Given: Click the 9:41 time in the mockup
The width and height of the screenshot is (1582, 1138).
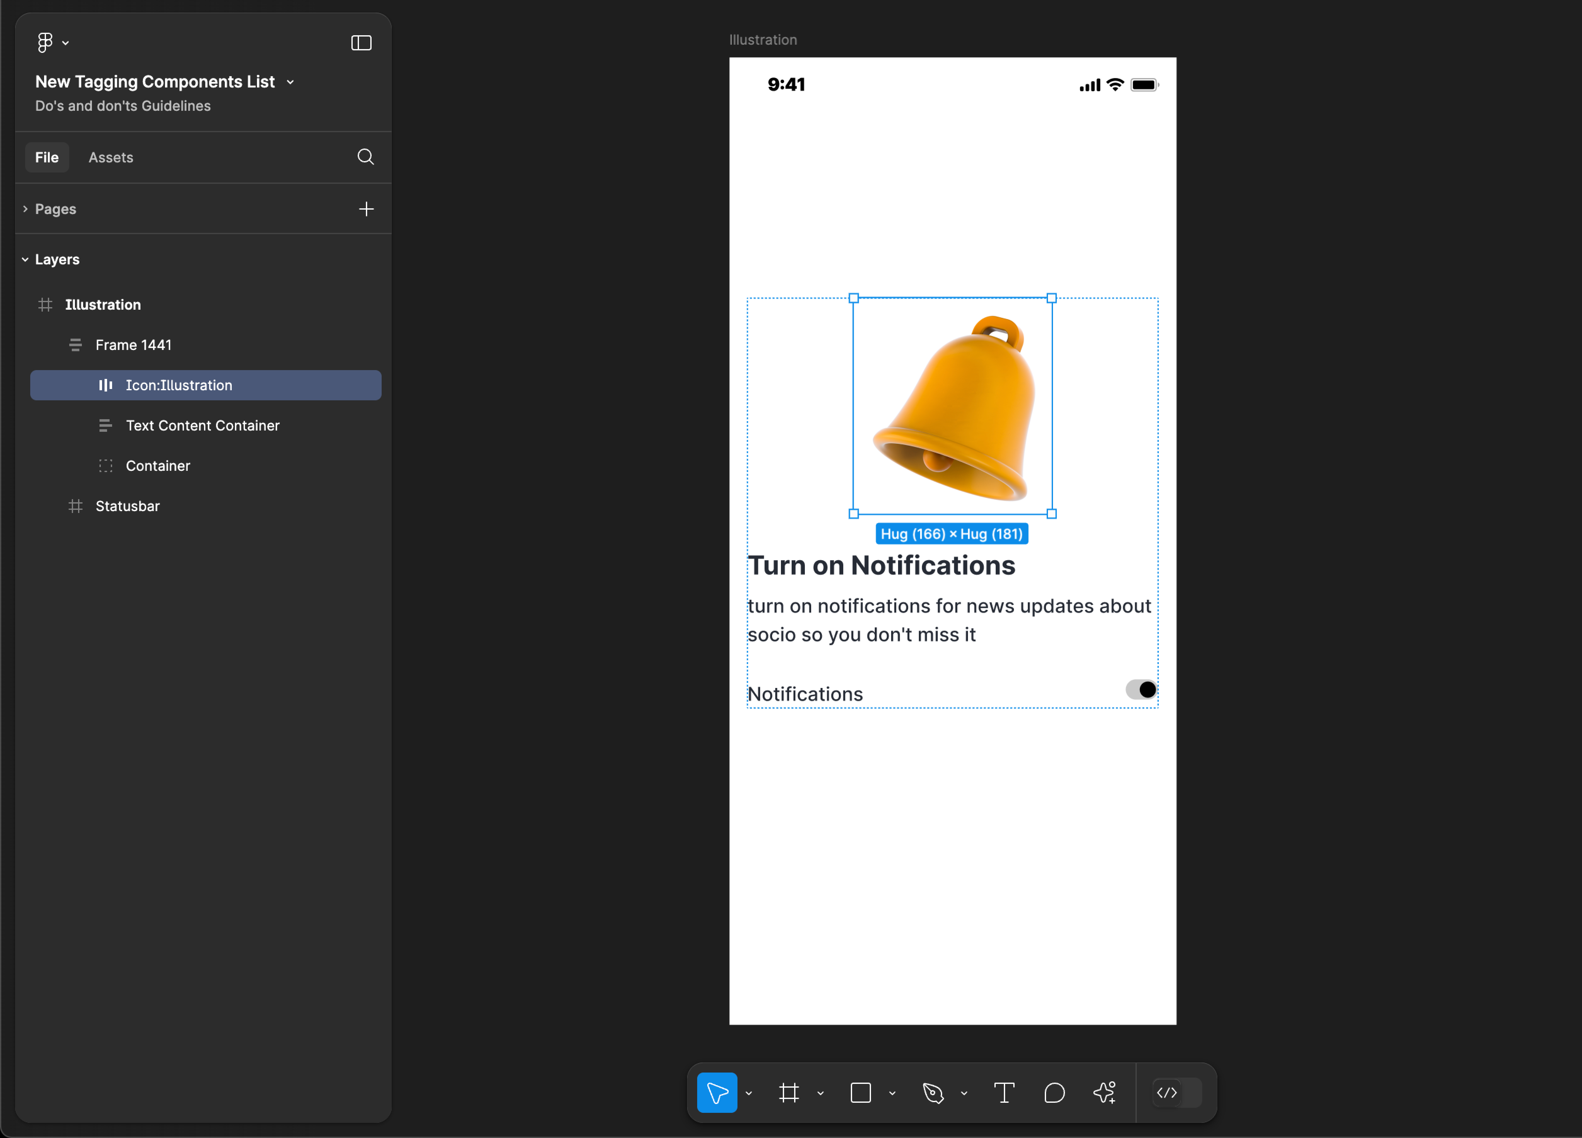Looking at the screenshot, I should [786, 84].
